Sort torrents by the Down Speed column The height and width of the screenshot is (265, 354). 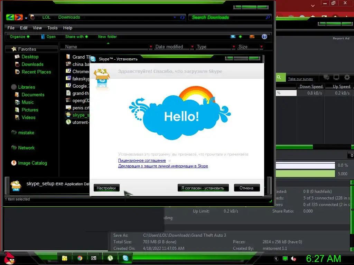pos(311,87)
